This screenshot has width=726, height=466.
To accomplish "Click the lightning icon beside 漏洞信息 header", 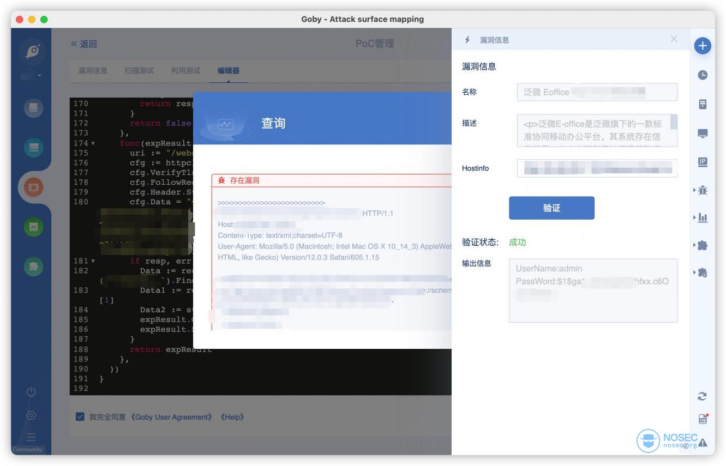I will click(467, 40).
